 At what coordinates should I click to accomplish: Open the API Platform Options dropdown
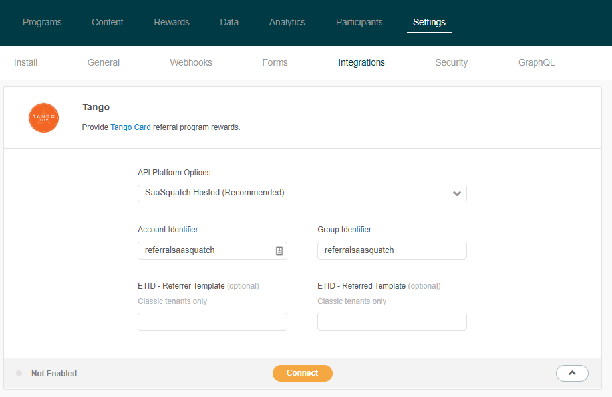click(302, 193)
